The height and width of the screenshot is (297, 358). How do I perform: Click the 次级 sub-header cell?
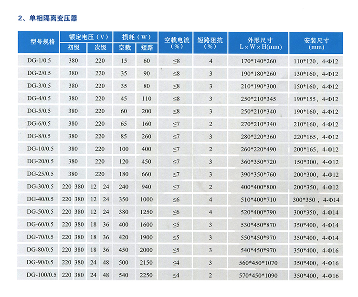(100, 48)
